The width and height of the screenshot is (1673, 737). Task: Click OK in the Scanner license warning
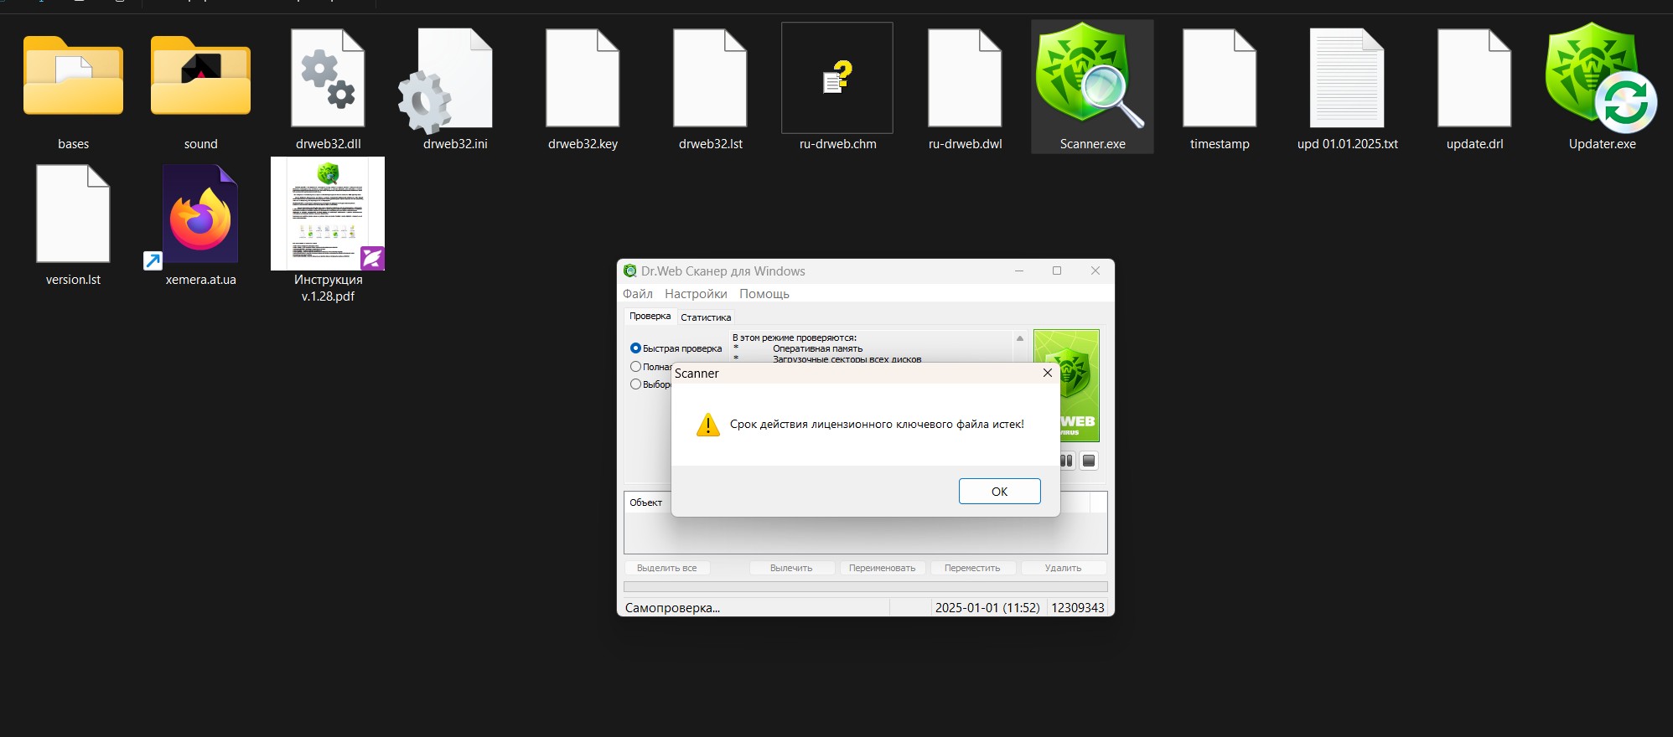coord(999,492)
